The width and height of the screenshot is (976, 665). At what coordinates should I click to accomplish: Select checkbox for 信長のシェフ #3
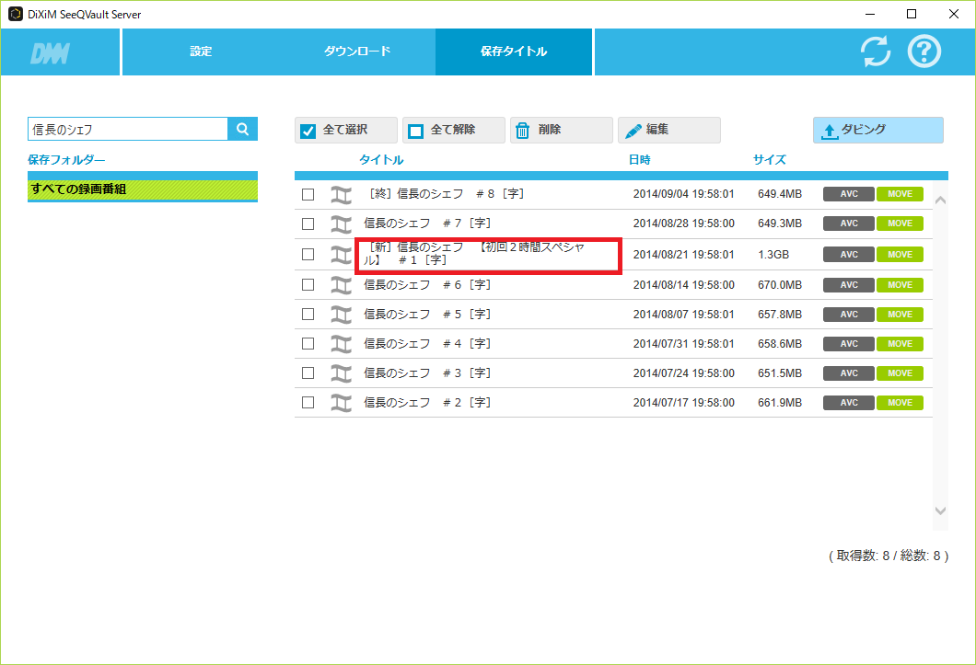tap(308, 373)
